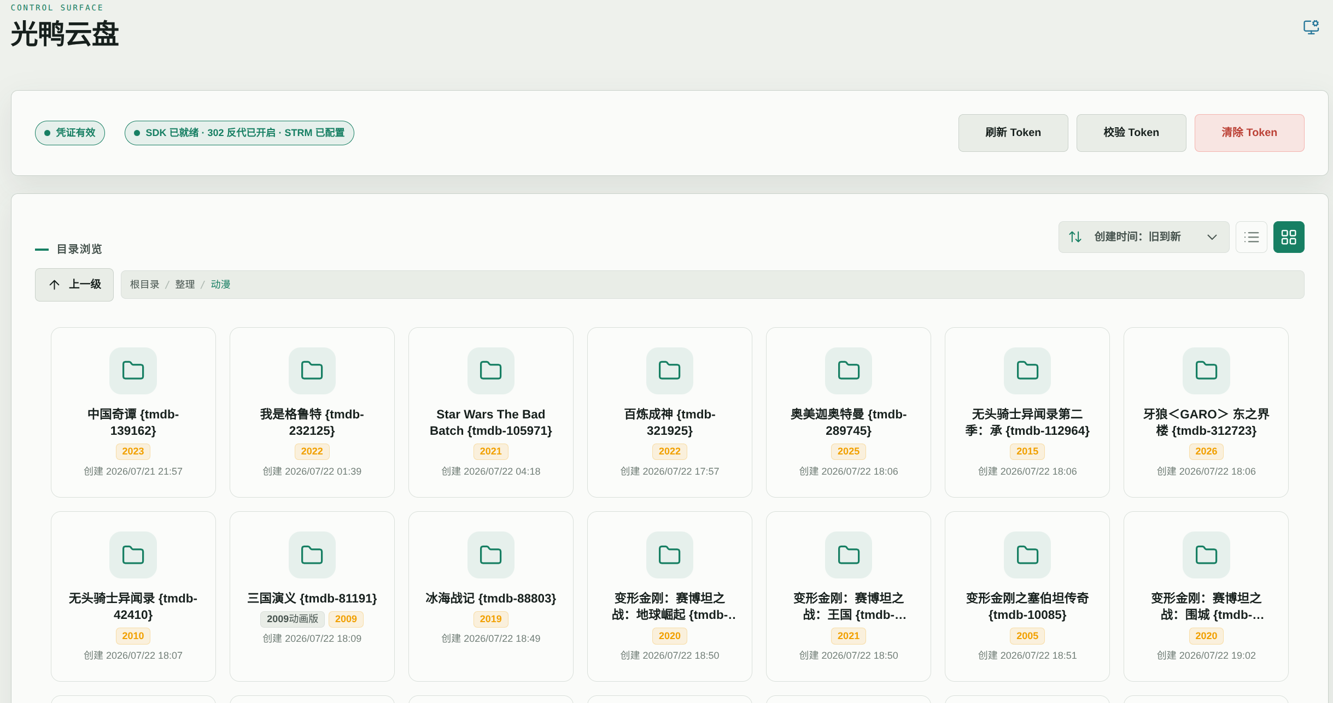
Task: Click the 冰海战记 {tmdb-88803} title
Action: click(491, 599)
